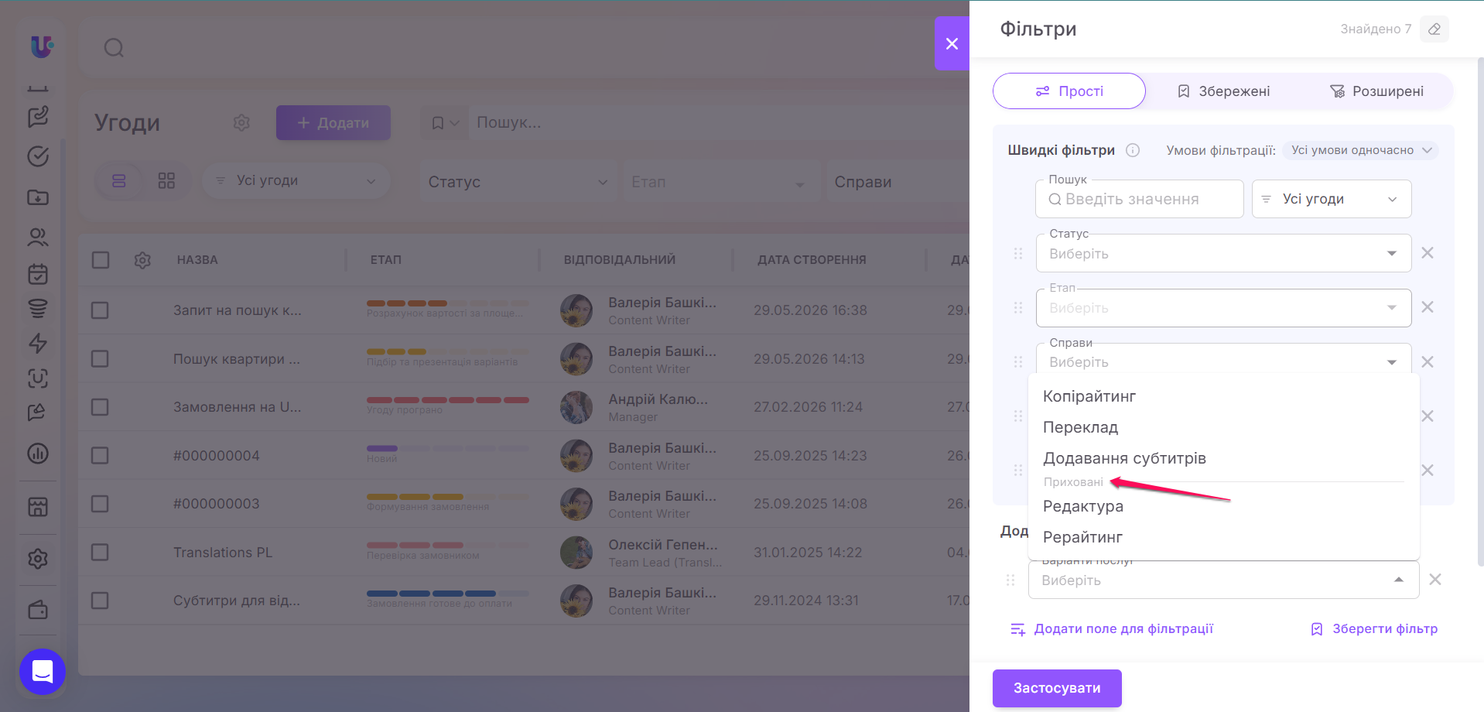Open 'Усі угоди' dropdown in deals toolbar
1484x712 pixels.
pyautogui.click(x=296, y=181)
